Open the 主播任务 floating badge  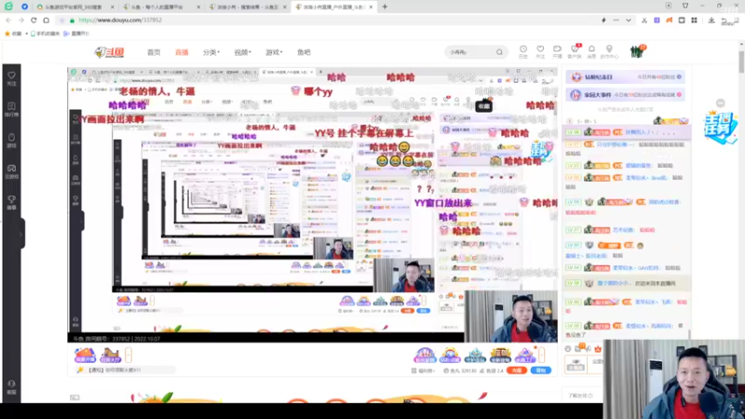pos(720,128)
